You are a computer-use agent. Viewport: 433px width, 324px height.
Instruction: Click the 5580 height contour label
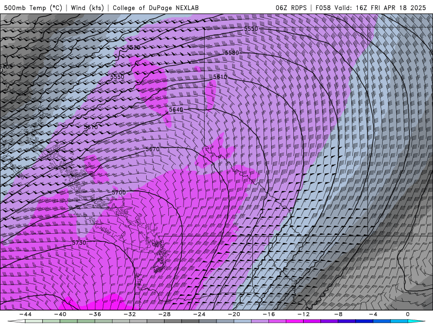[x=232, y=52]
